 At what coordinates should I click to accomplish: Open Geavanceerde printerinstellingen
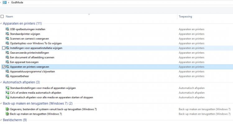coord(27,53)
